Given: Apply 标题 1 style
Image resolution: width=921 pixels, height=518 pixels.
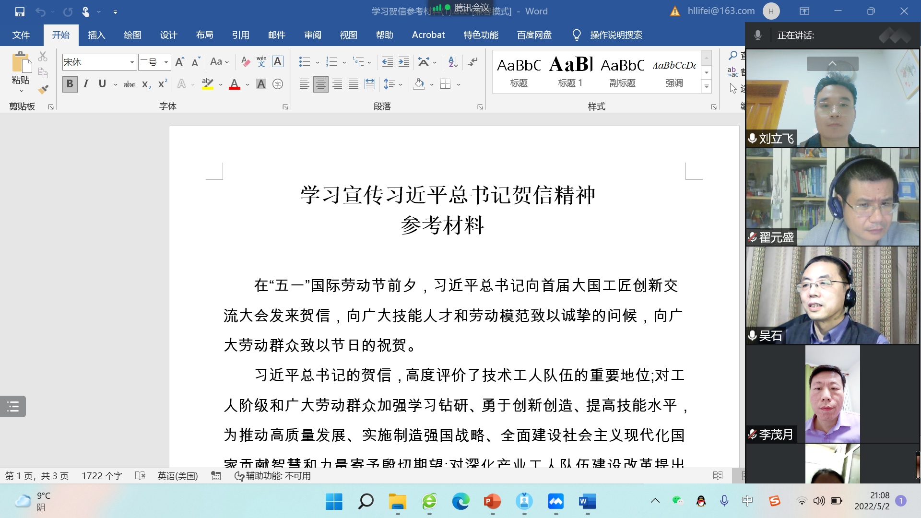Looking at the screenshot, I should pyautogui.click(x=570, y=72).
